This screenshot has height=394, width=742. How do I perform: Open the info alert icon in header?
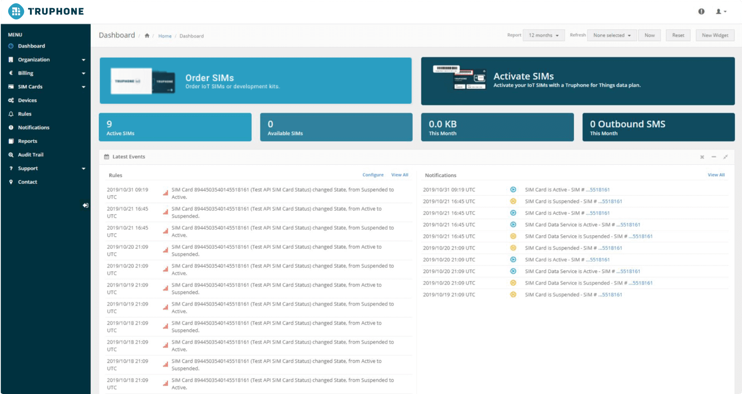701,11
